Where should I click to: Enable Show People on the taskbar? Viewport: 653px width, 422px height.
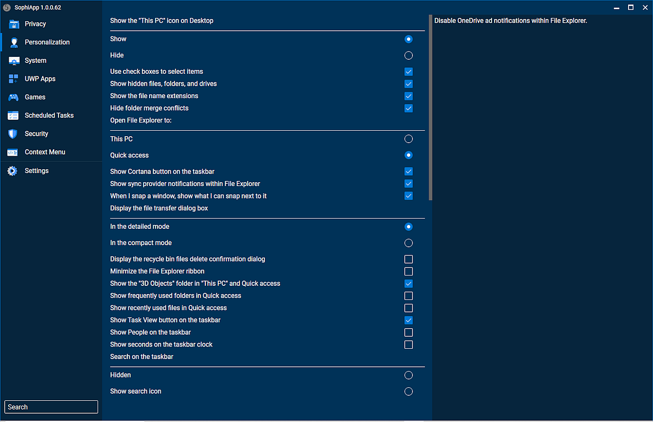click(409, 333)
